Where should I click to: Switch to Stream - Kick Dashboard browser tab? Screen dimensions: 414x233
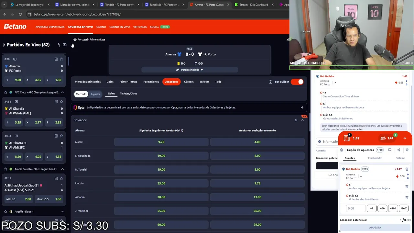tap(254, 5)
